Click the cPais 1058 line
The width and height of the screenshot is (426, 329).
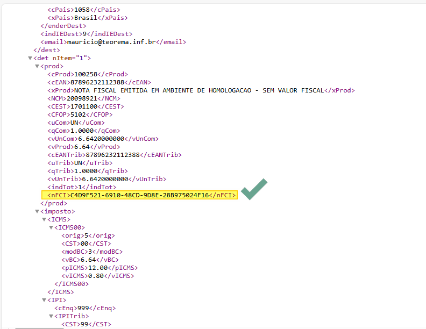[84, 10]
